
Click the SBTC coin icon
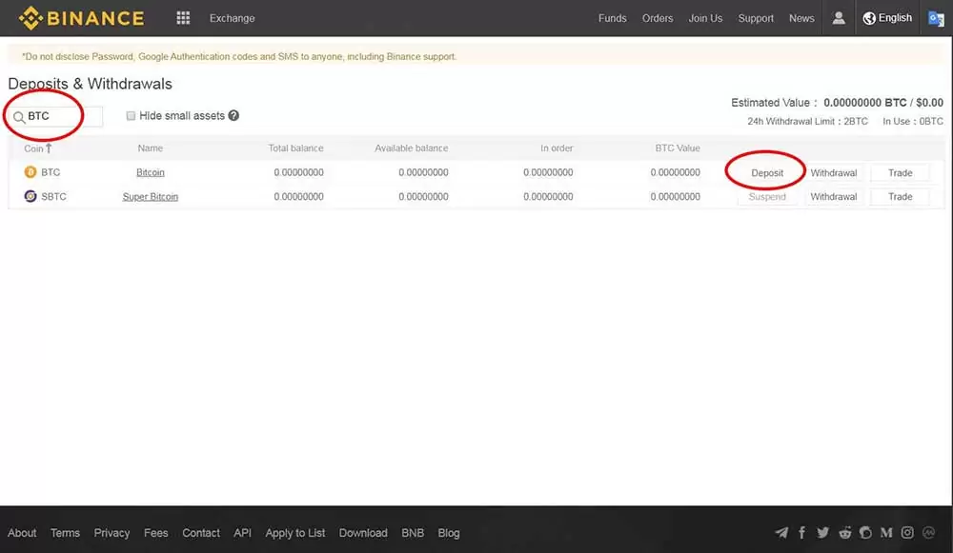tap(30, 197)
